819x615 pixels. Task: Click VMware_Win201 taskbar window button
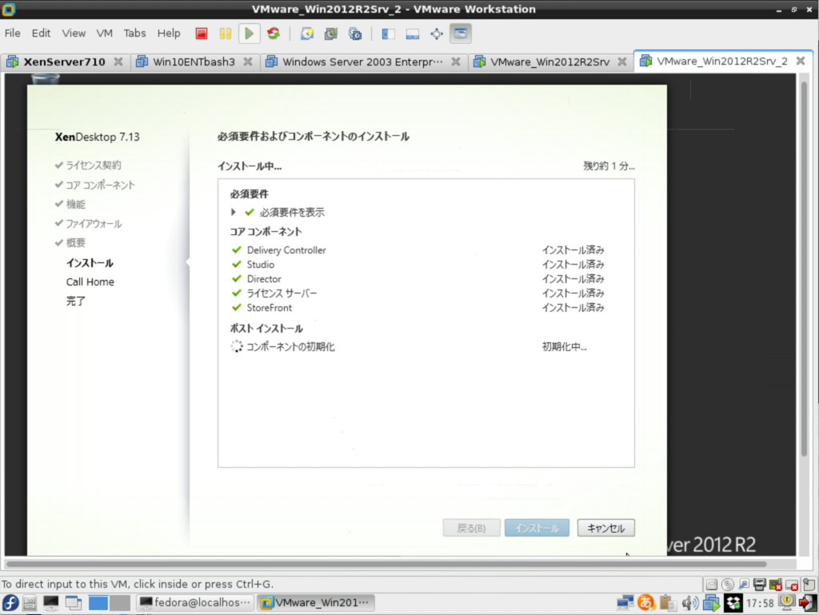315,602
